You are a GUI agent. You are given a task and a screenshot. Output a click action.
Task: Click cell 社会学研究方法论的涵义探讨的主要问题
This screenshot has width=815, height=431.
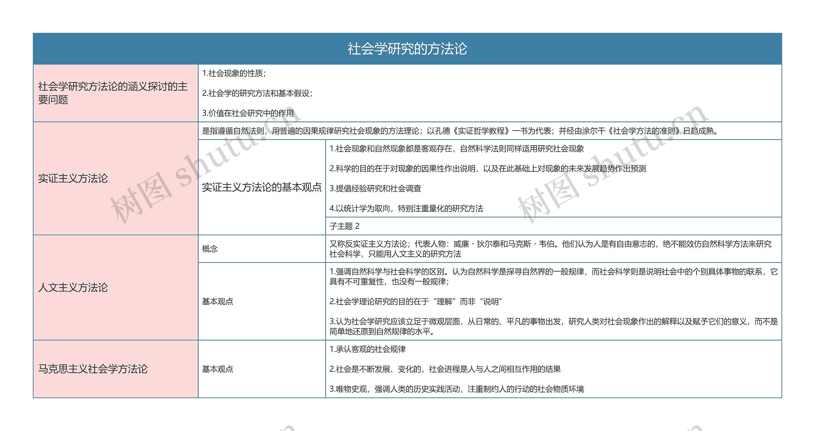pos(116,93)
